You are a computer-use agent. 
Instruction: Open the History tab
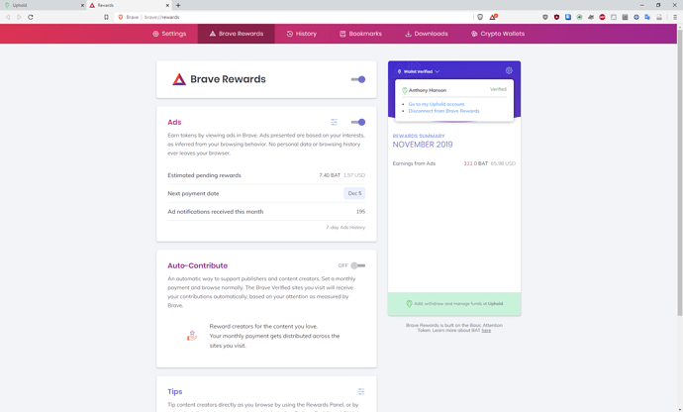[x=302, y=34]
